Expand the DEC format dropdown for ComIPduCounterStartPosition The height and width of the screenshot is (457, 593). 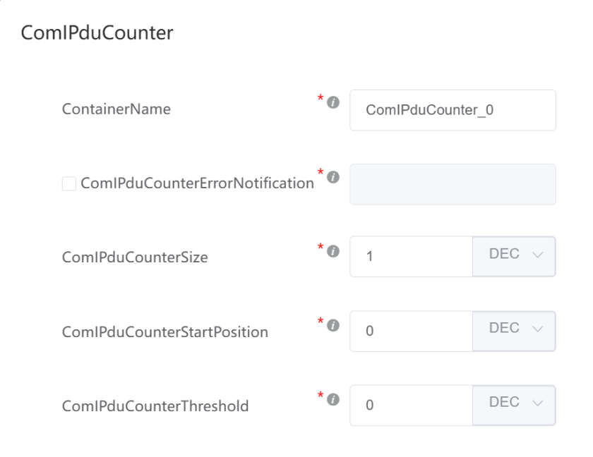[514, 331]
